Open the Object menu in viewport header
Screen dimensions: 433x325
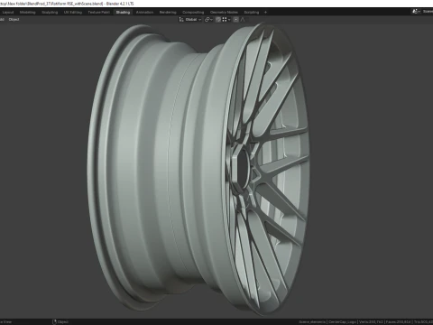pos(14,19)
